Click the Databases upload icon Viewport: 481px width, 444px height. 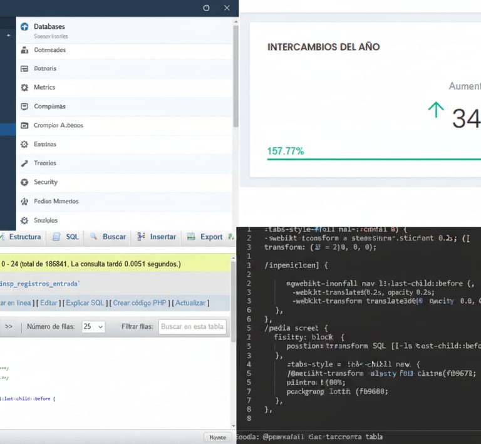24,27
